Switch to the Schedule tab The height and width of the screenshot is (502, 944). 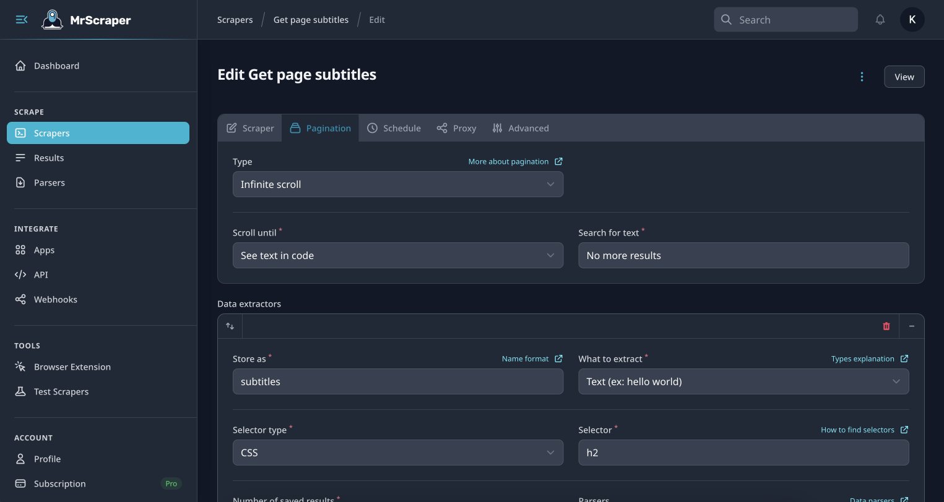[394, 128]
